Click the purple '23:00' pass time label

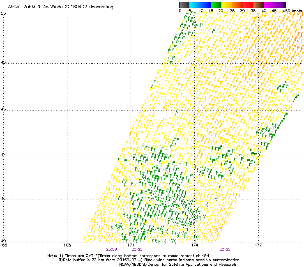[111, 249]
